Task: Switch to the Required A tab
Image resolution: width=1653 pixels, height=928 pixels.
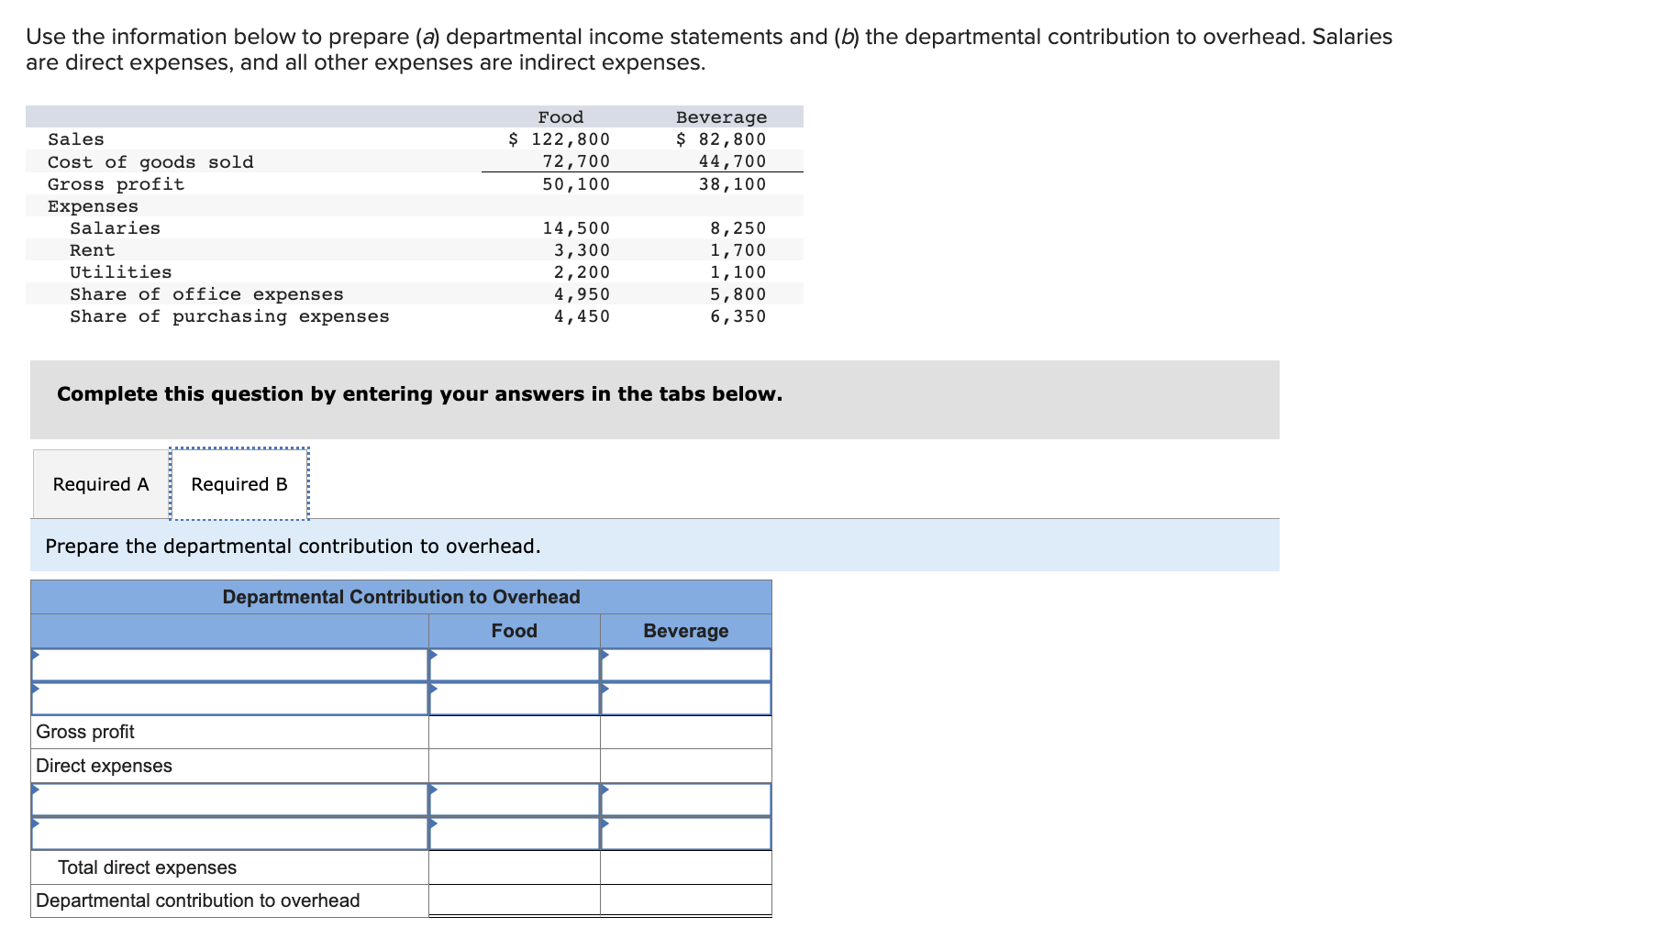Action: click(x=101, y=484)
